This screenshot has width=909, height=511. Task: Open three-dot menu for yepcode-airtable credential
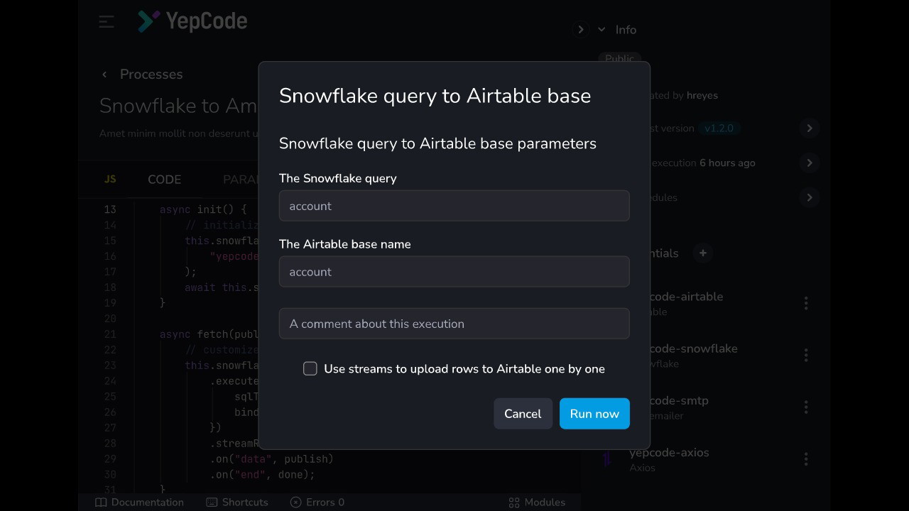805,304
